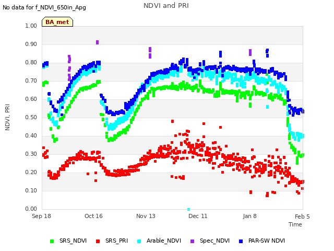Image resolution: width=334 pixels, height=251 pixels.
Task: Click the No data for f_NDVI_650in_Apg message
Action: [x=44, y=7]
